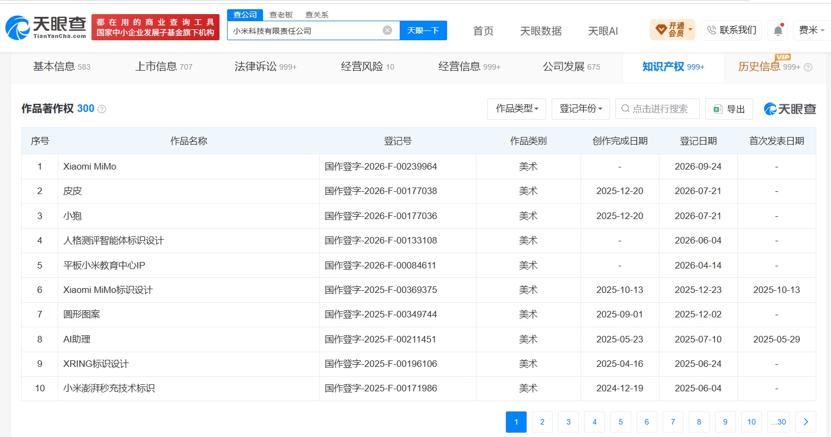Screen dimensions: 831x437
Task: Open the 历史信息 VIP tab
Action: 769,67
